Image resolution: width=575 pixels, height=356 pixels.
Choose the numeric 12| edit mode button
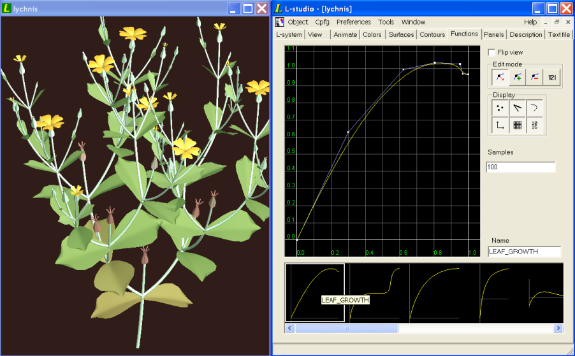(x=551, y=77)
